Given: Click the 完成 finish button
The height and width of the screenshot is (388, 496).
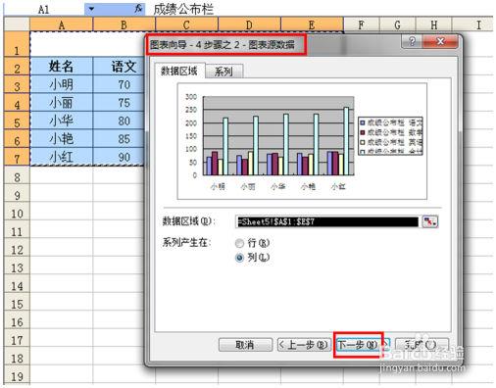Looking at the screenshot, I should (422, 344).
